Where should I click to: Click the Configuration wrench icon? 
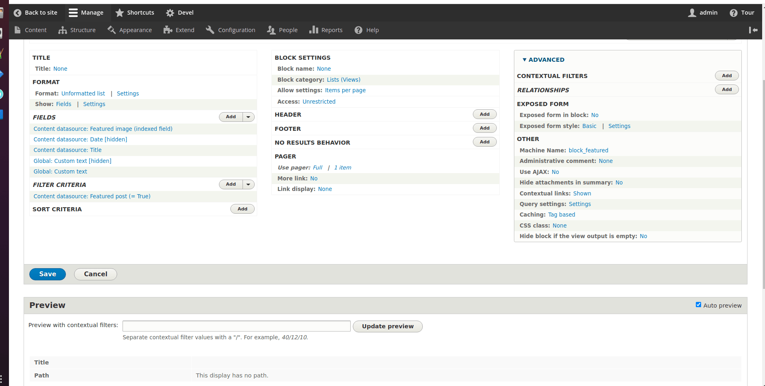[x=210, y=30]
